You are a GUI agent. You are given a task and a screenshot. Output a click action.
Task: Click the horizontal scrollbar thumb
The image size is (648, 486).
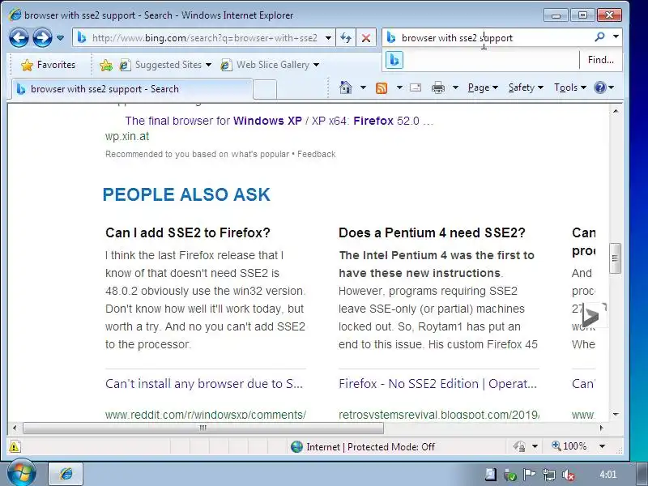click(x=203, y=428)
